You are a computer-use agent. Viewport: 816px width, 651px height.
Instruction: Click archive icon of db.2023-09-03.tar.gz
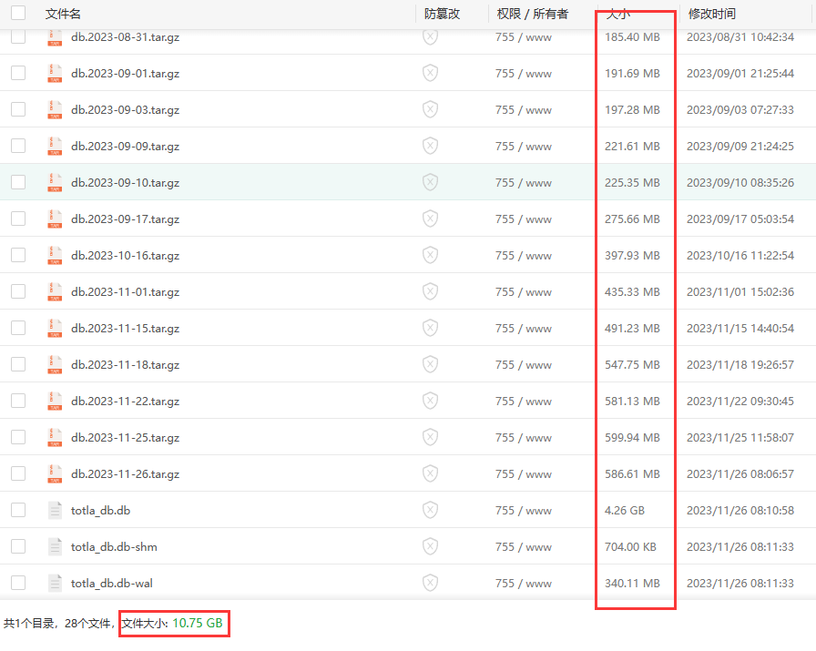pyautogui.click(x=55, y=109)
